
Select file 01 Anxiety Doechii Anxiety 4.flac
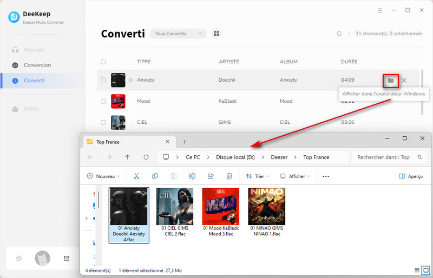[x=129, y=215]
